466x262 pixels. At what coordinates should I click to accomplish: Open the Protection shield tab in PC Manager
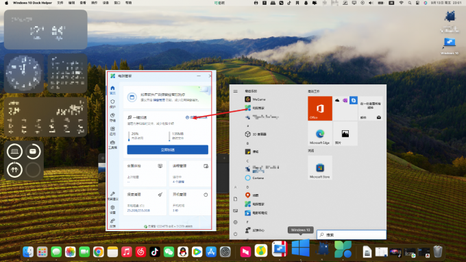tap(112, 104)
